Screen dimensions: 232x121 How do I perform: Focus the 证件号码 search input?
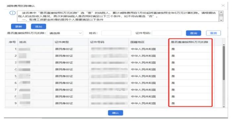[167, 33]
